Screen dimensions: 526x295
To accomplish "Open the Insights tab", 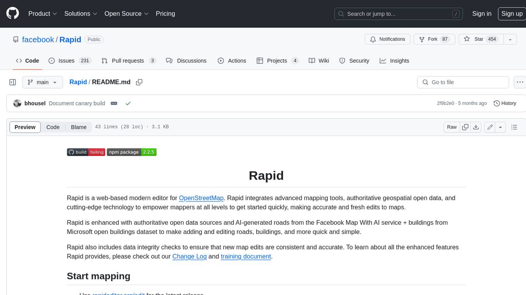I will 394,61.
